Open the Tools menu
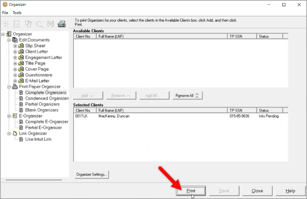 click(17, 13)
